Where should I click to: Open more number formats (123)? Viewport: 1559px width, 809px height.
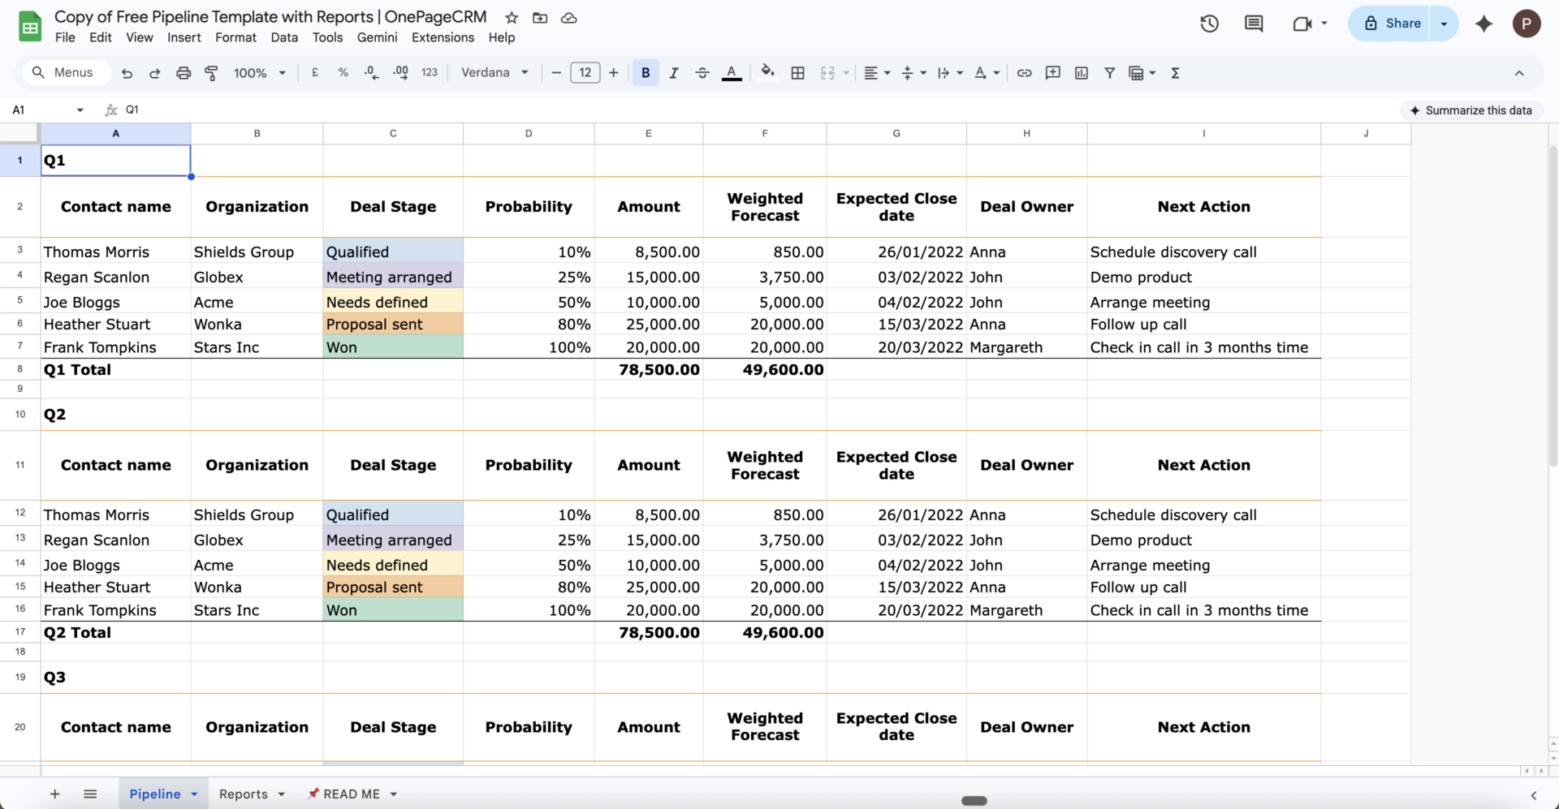430,73
